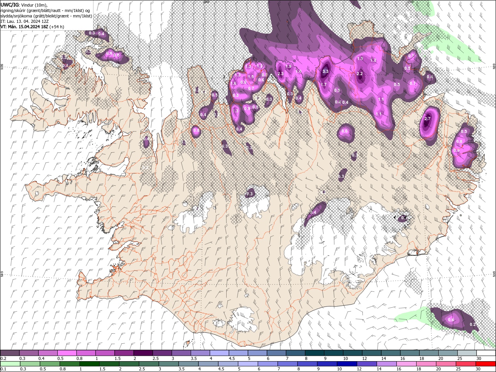Screen dimensions: 496x372
Task: Select the 14 violet swatch in the rain legend row
Action: point(386,364)
